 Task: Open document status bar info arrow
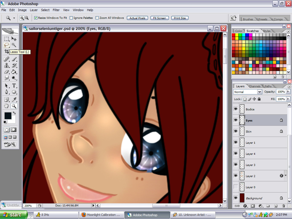[94, 205]
